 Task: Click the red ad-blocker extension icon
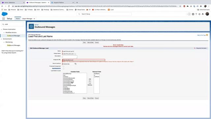click(184, 6)
